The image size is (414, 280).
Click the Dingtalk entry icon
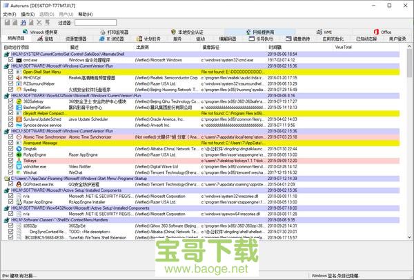[x=19, y=149]
